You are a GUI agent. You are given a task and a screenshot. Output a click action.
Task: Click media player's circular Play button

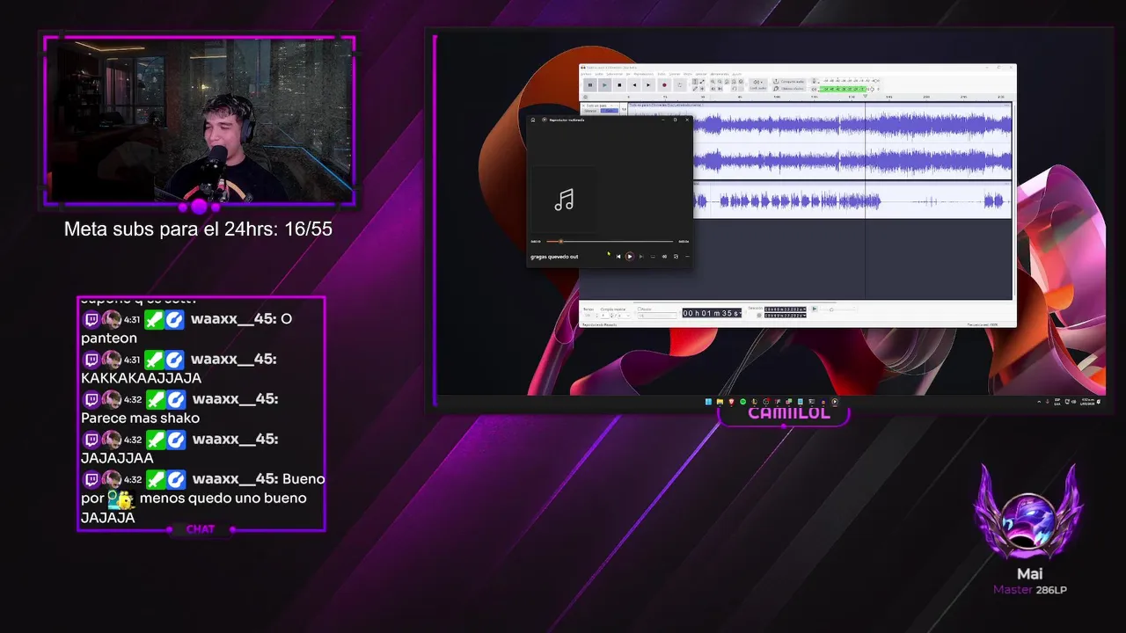(x=630, y=257)
